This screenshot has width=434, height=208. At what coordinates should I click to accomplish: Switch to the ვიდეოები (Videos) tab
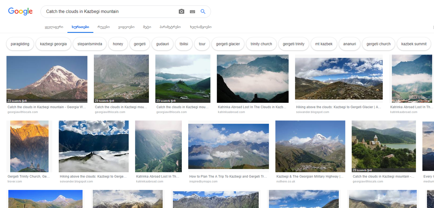[x=126, y=27]
